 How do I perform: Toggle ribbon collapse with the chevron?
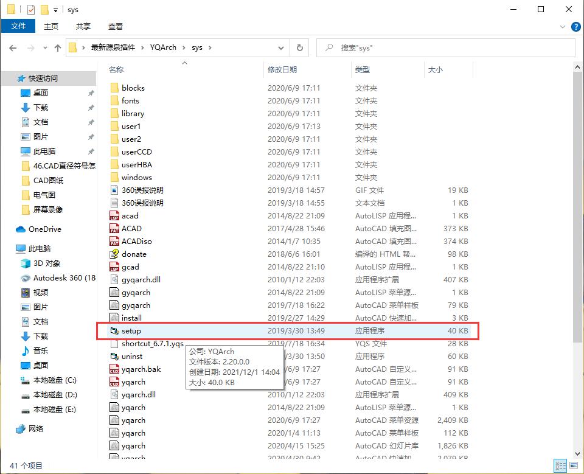563,26
